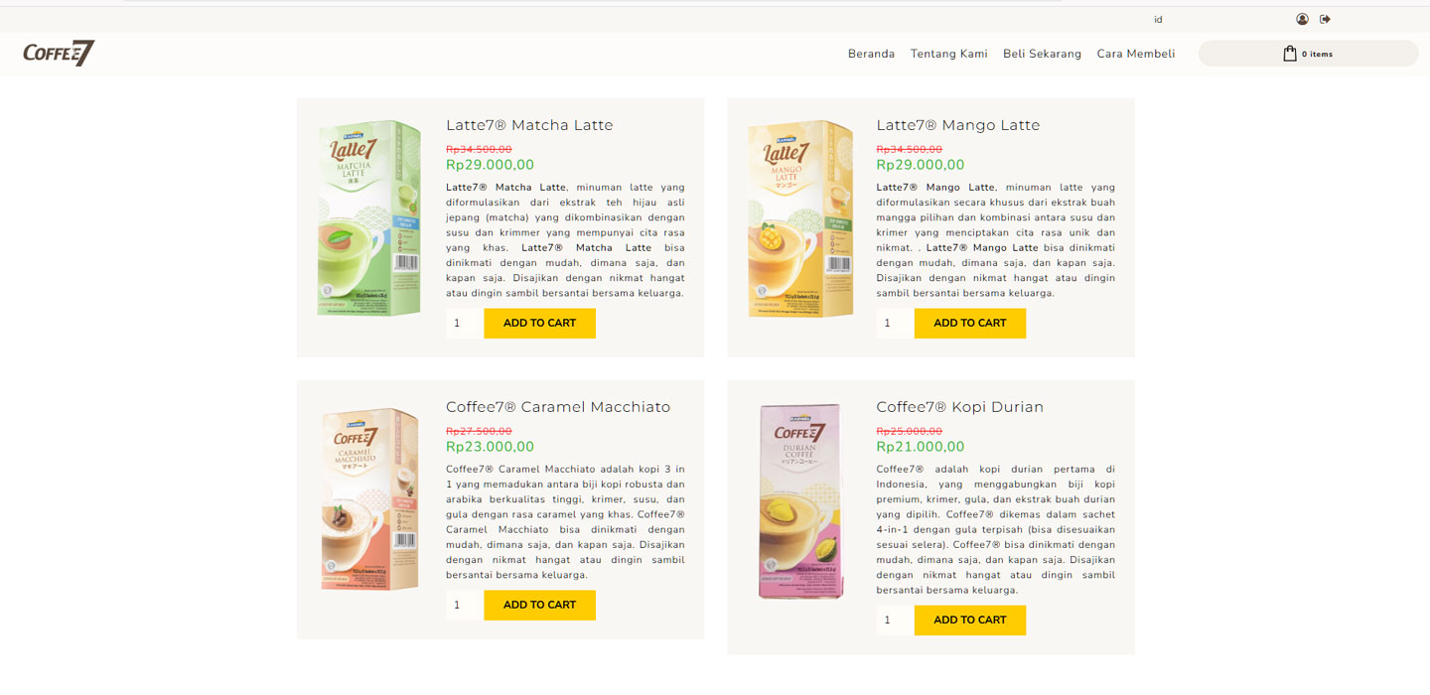This screenshot has width=1430, height=695.
Task: Click the logout arrow icon
Action: [x=1325, y=19]
